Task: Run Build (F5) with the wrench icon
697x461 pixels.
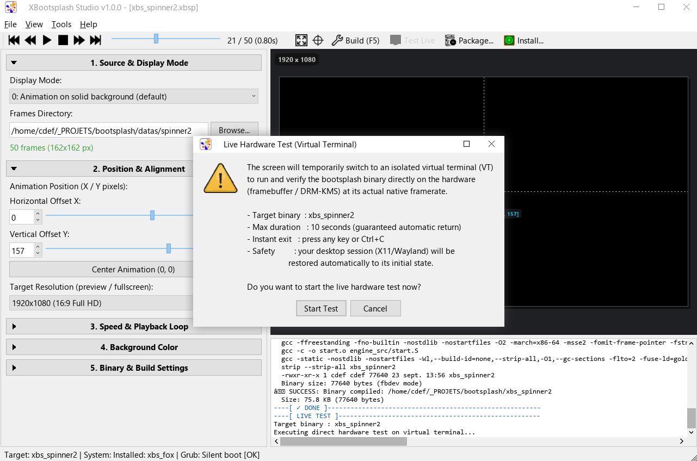Action: click(x=355, y=40)
